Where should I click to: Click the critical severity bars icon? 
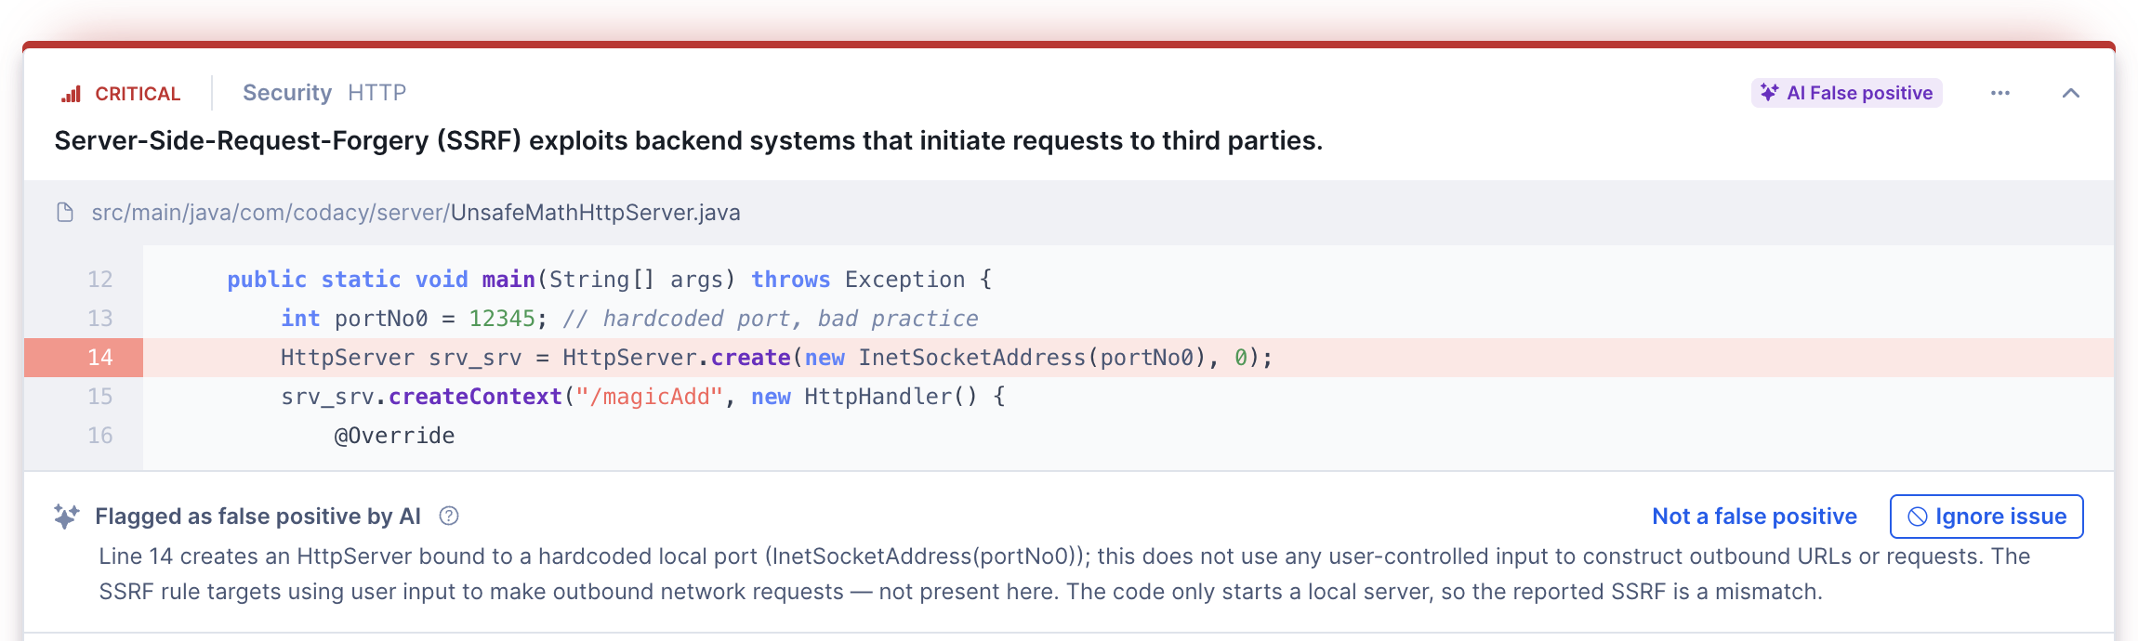71,94
